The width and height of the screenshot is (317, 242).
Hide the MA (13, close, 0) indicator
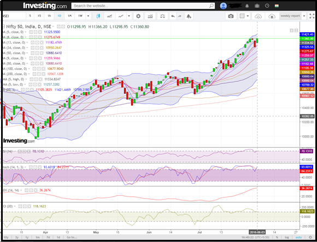coord(33,43)
